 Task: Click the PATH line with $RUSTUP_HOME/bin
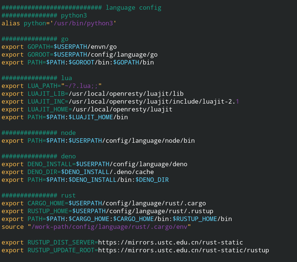click(x=117, y=219)
